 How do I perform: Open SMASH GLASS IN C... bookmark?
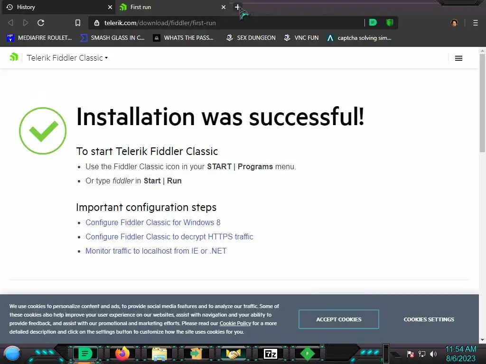click(112, 38)
